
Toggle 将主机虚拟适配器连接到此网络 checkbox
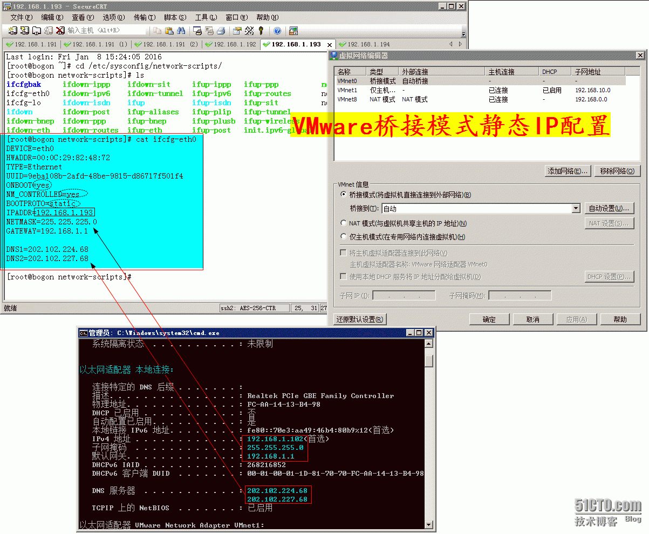pyautogui.click(x=343, y=253)
